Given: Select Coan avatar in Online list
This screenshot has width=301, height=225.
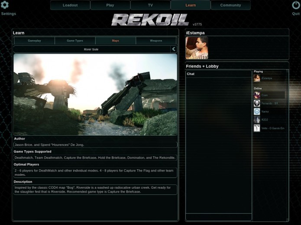Looking at the screenshot, I should click(x=257, y=95).
